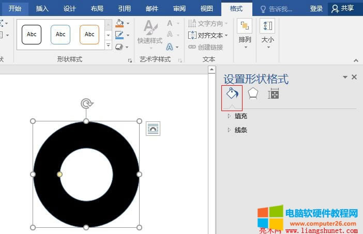Switch to the Effects pentagon icon

click(x=253, y=93)
